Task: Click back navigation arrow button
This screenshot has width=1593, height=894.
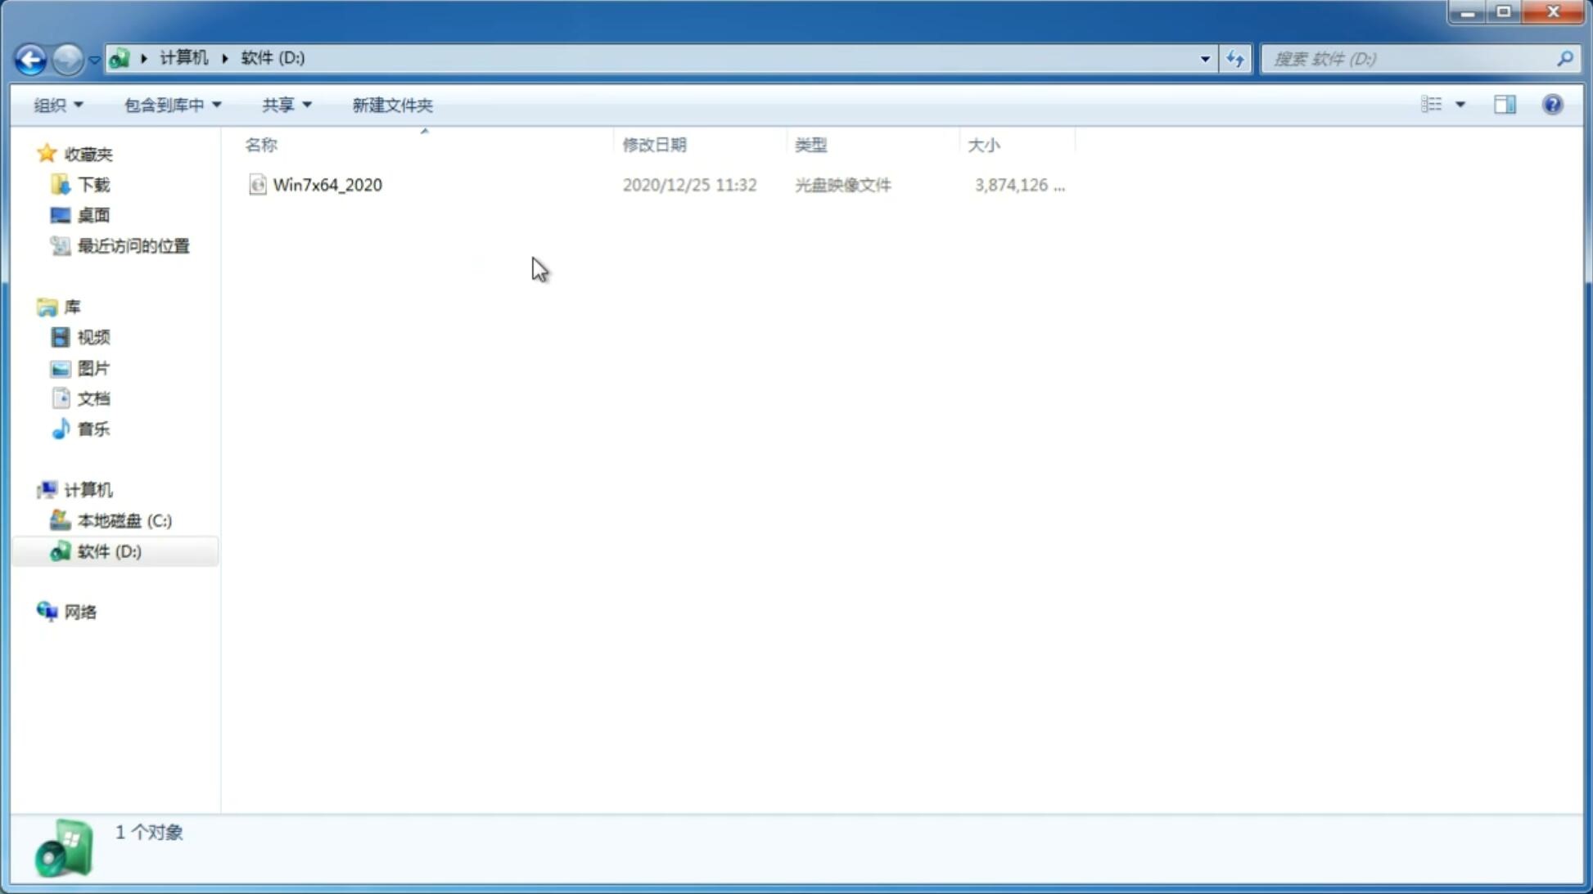Action: point(29,58)
